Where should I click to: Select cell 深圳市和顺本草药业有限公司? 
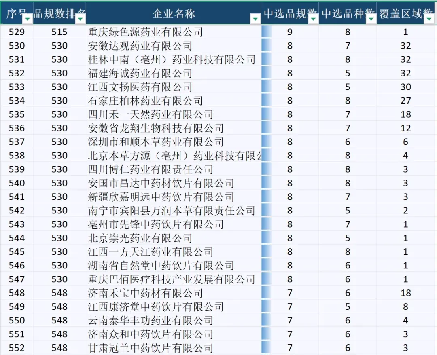click(x=173, y=142)
